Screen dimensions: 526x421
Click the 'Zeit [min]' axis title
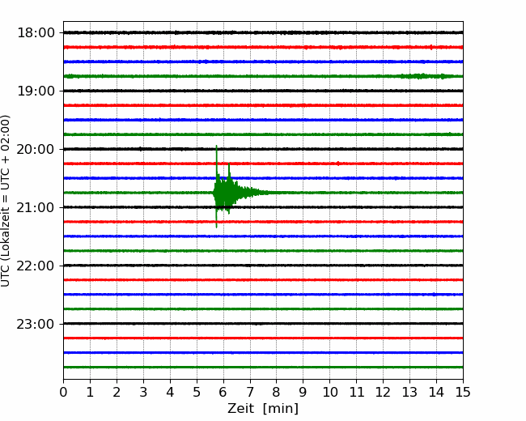[x=263, y=409]
